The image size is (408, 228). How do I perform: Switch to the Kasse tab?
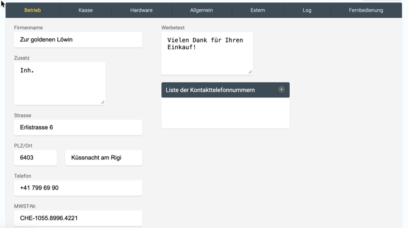[x=86, y=10]
